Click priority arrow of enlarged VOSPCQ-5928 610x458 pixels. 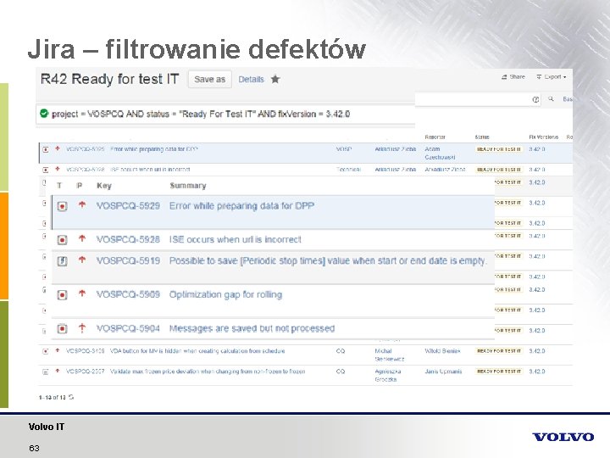point(81,238)
